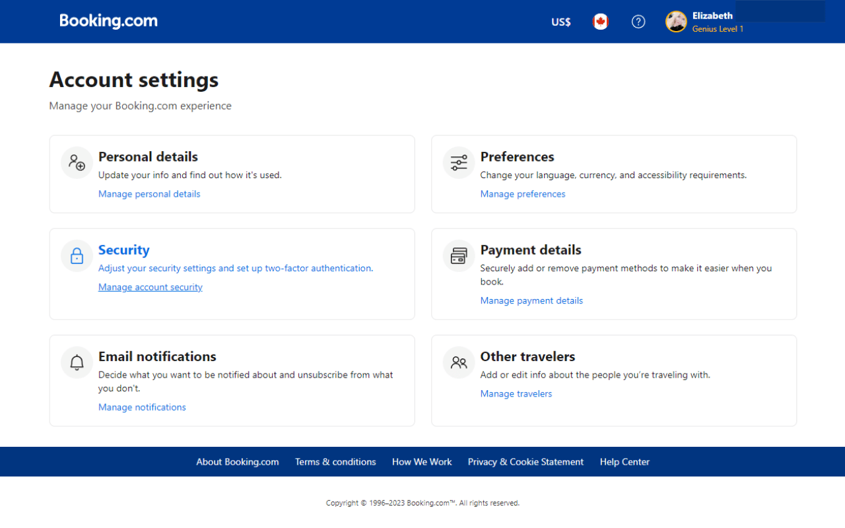Open Manage personal details
845x528 pixels.
tap(149, 193)
